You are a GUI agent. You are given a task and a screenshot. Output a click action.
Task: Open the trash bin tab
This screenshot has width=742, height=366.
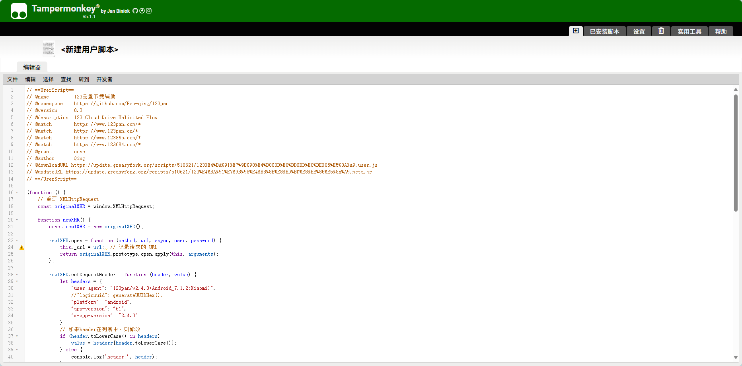click(x=661, y=31)
